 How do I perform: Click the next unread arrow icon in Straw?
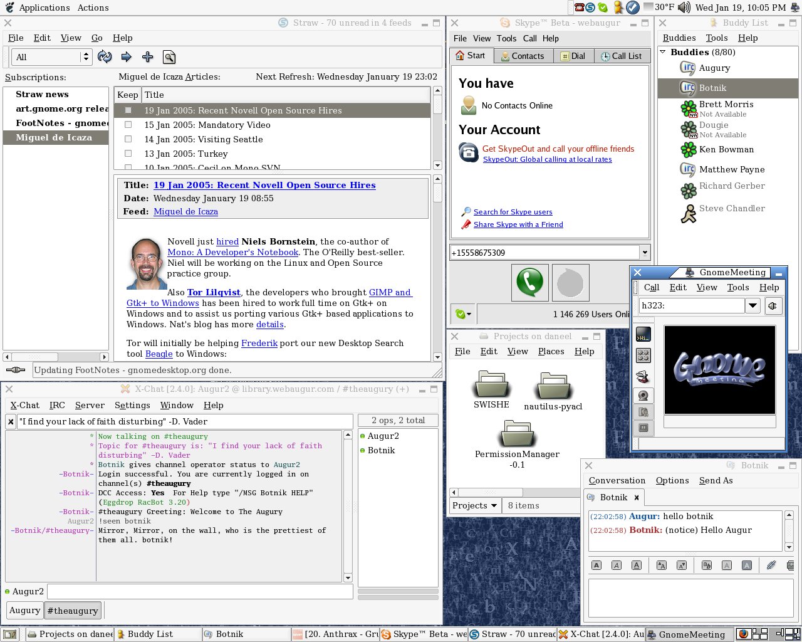[126, 57]
